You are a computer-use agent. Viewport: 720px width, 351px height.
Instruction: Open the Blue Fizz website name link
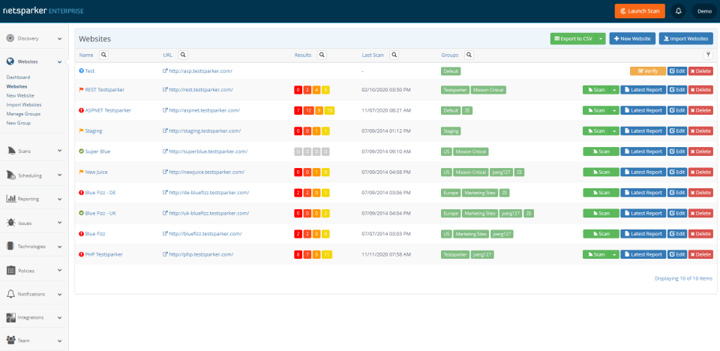(x=95, y=234)
